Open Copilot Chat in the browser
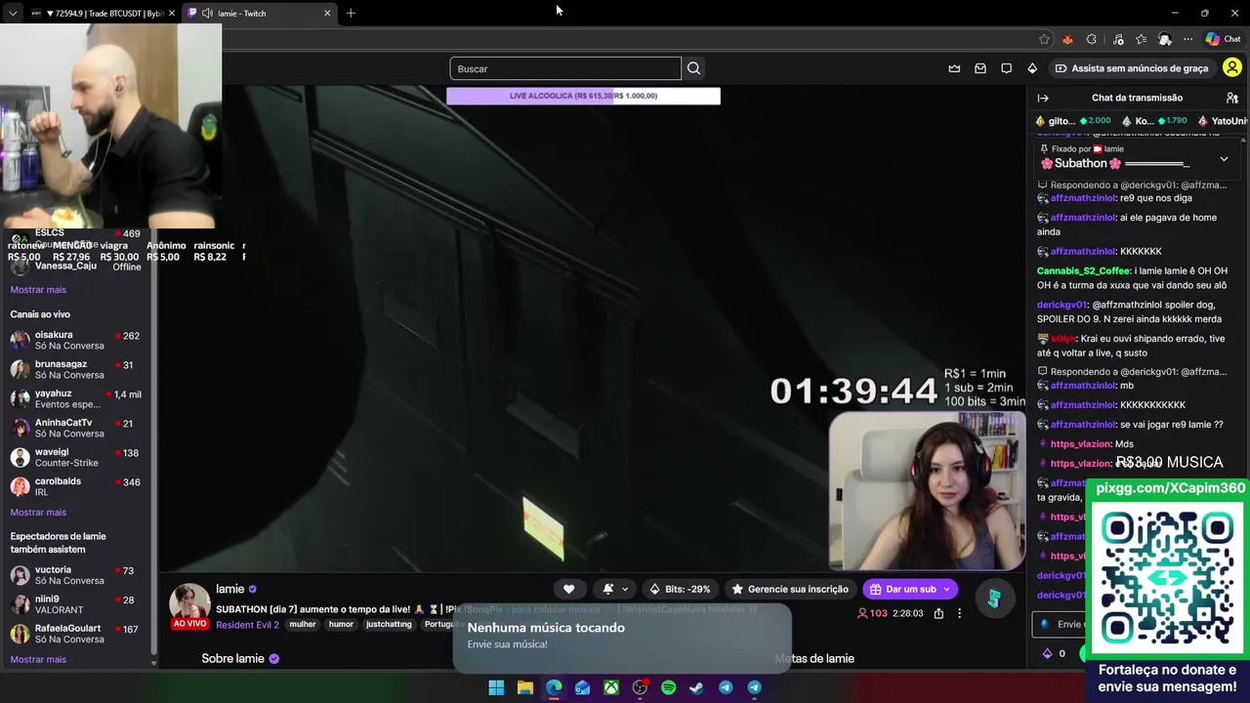The height and width of the screenshot is (703, 1250). pos(1224,39)
